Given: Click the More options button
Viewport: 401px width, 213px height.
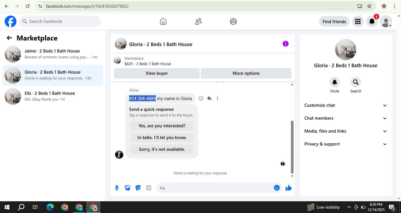Looking at the screenshot, I should (246, 73).
